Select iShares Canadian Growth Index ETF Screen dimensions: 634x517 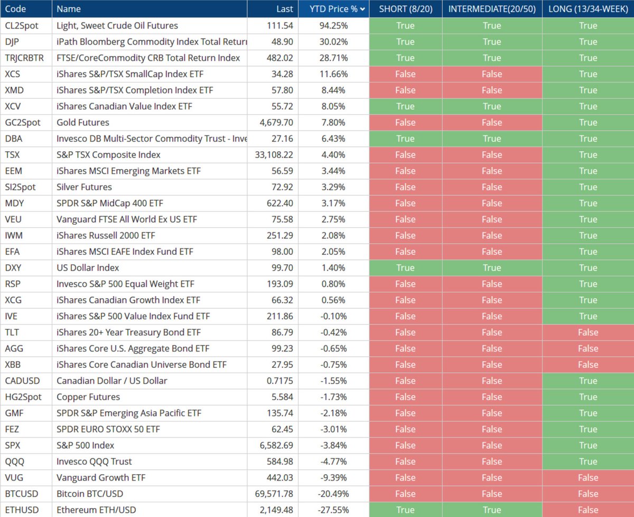[x=150, y=300]
